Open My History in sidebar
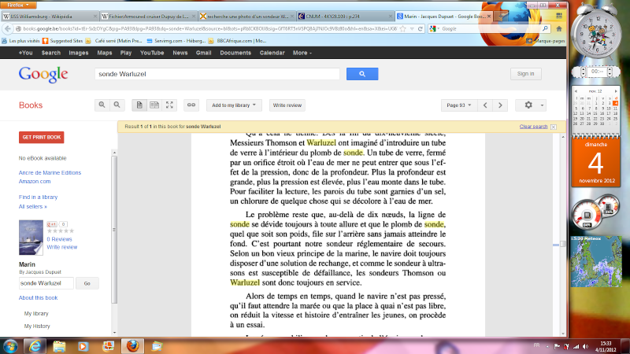This screenshot has width=630, height=354. (x=37, y=326)
